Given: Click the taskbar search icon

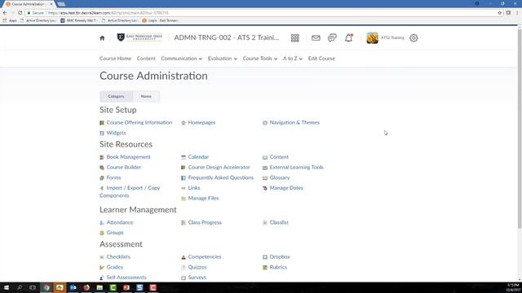Looking at the screenshot, I should pos(20,287).
